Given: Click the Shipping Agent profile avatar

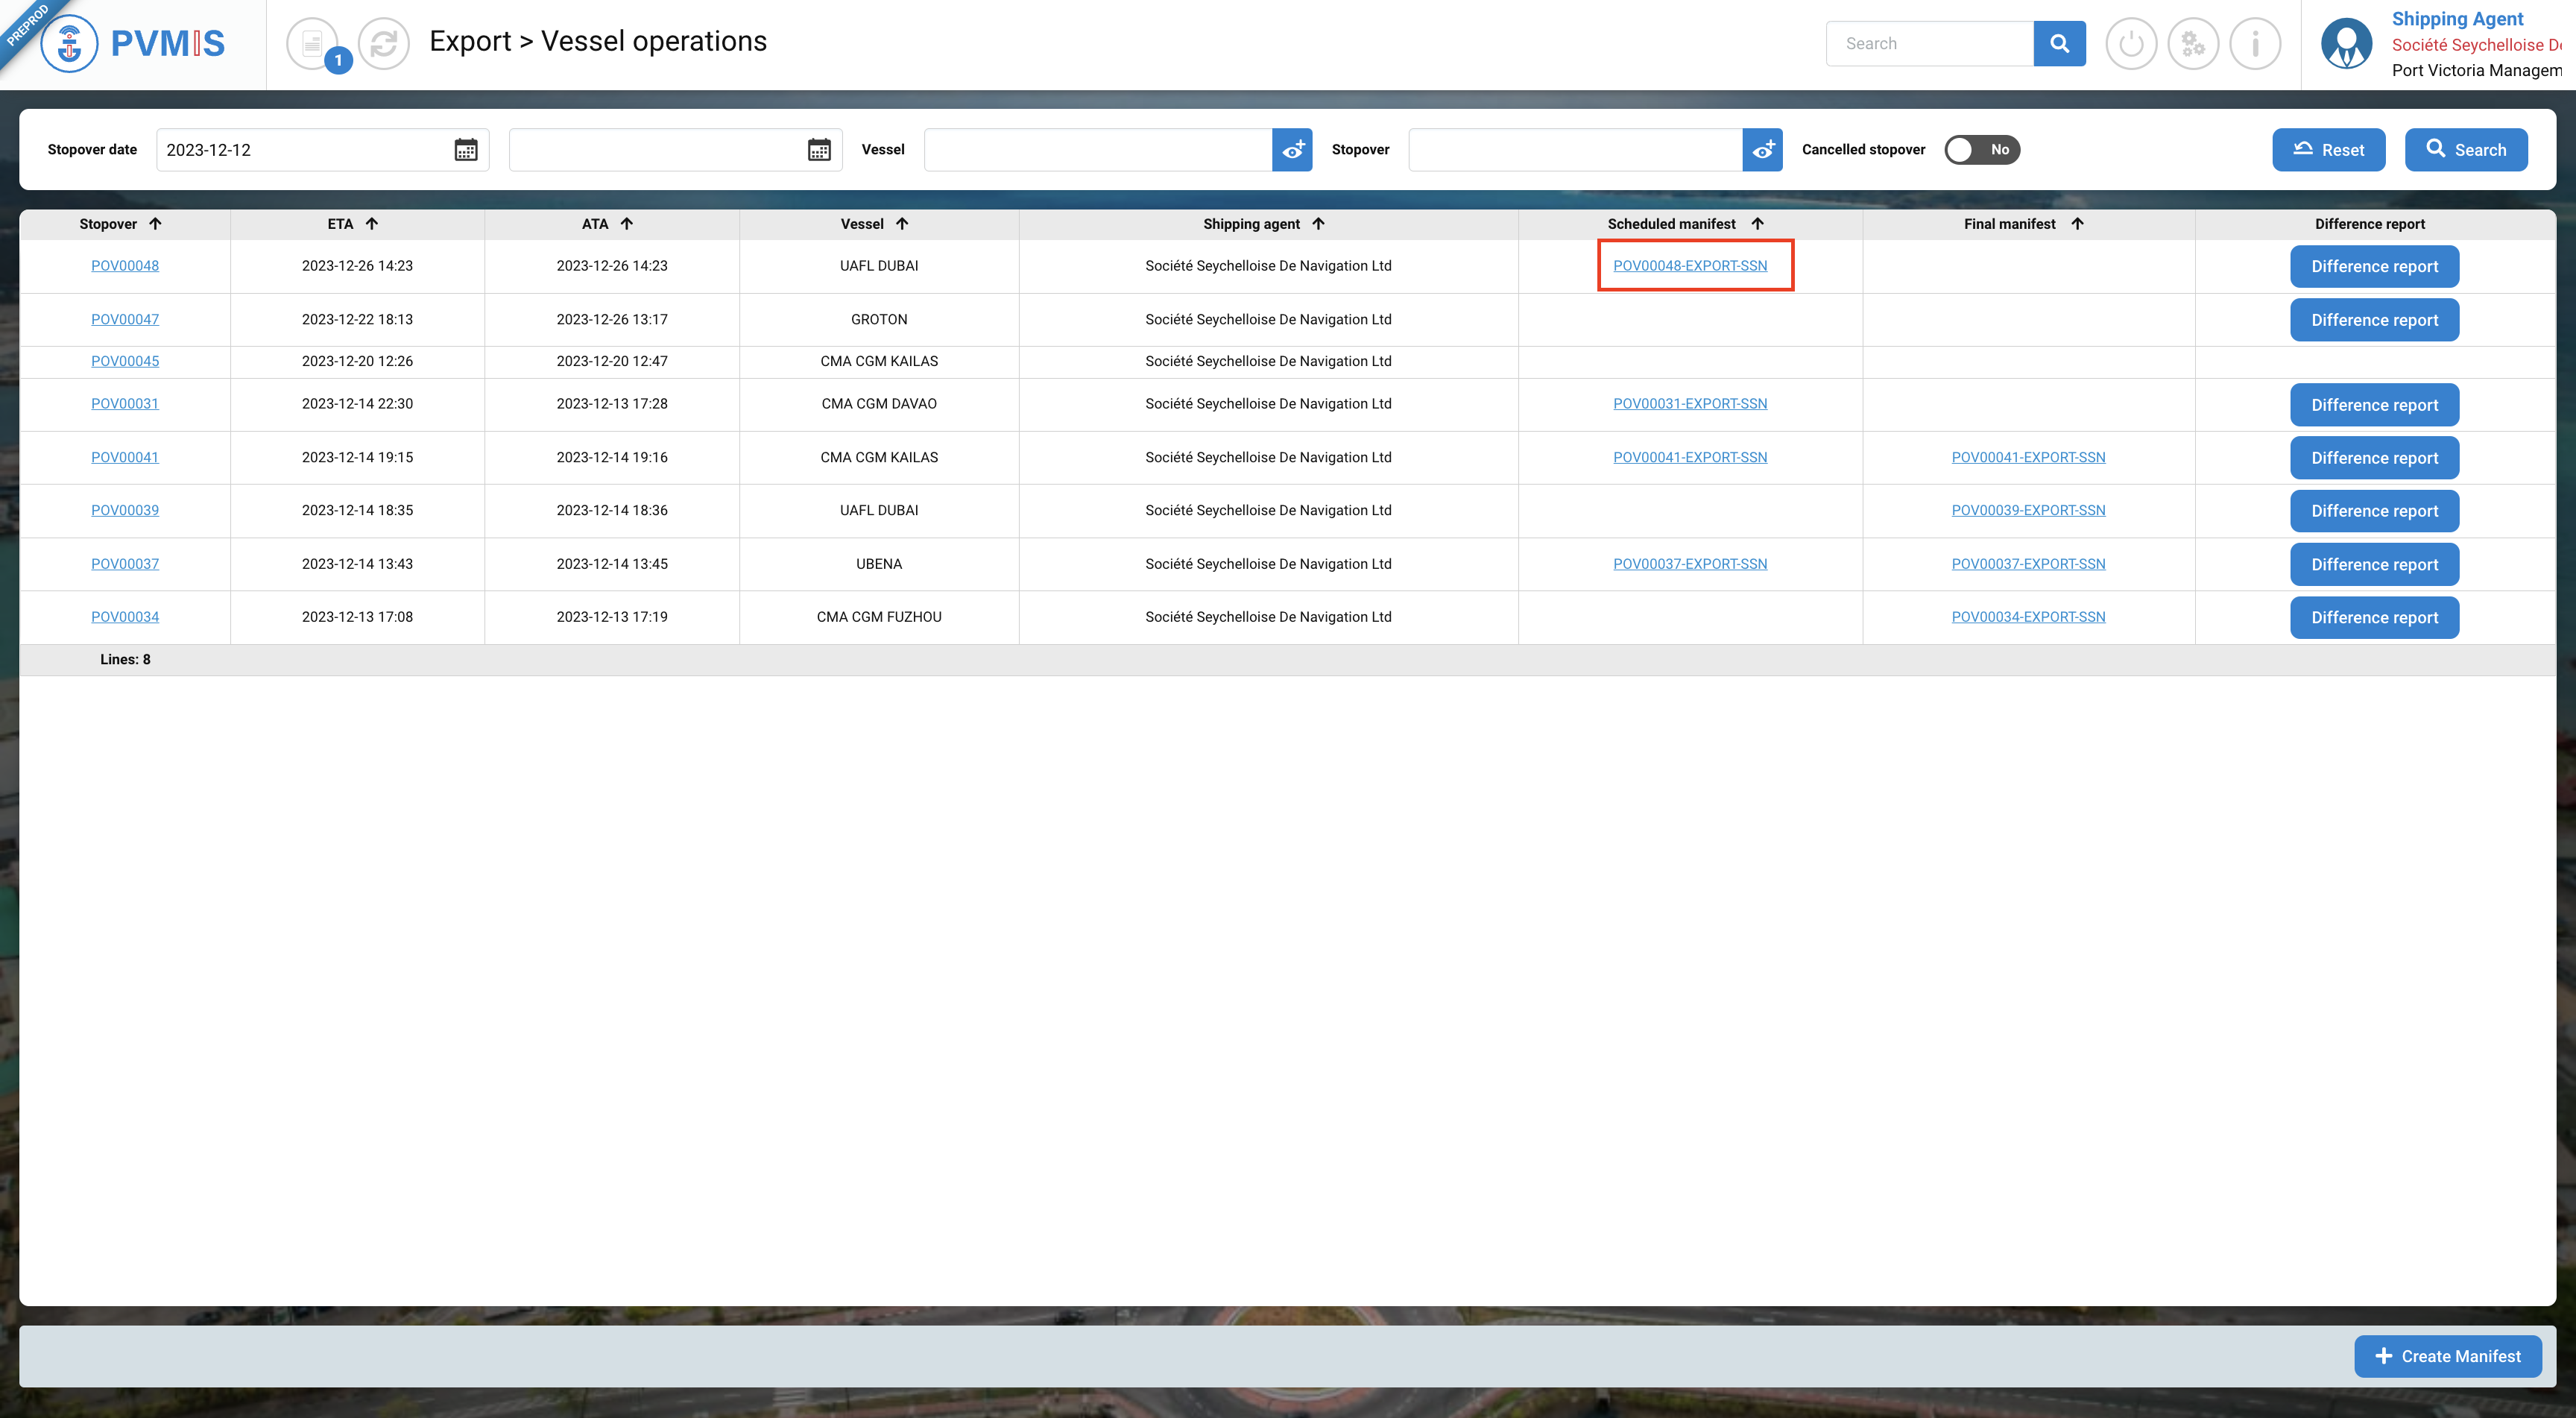Looking at the screenshot, I should coord(2346,43).
